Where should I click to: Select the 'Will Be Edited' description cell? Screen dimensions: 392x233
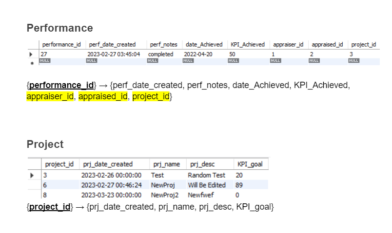[210, 185]
